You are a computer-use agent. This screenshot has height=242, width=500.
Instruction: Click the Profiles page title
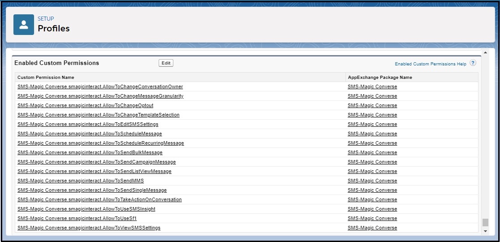(x=54, y=28)
